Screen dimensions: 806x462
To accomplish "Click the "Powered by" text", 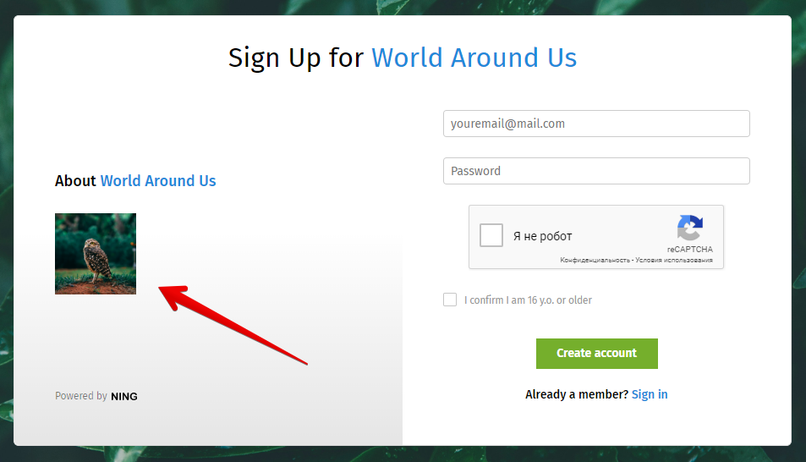I will point(81,396).
